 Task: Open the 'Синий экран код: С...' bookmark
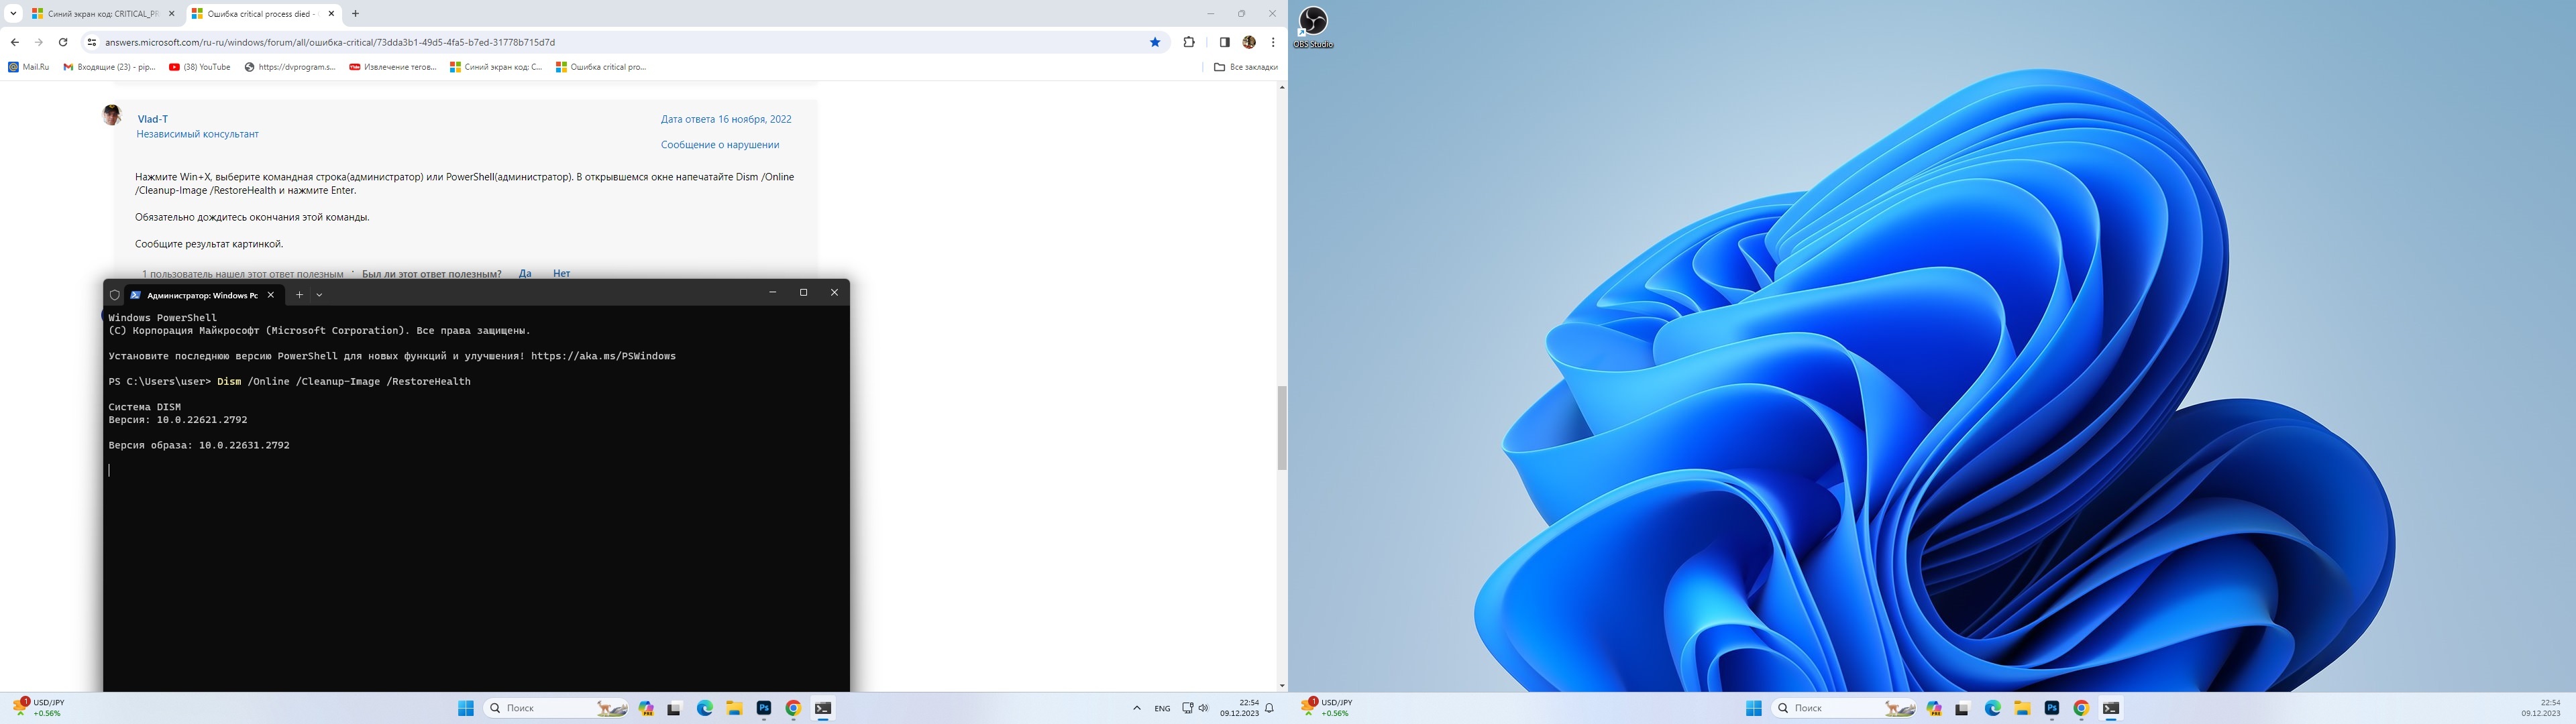496,67
